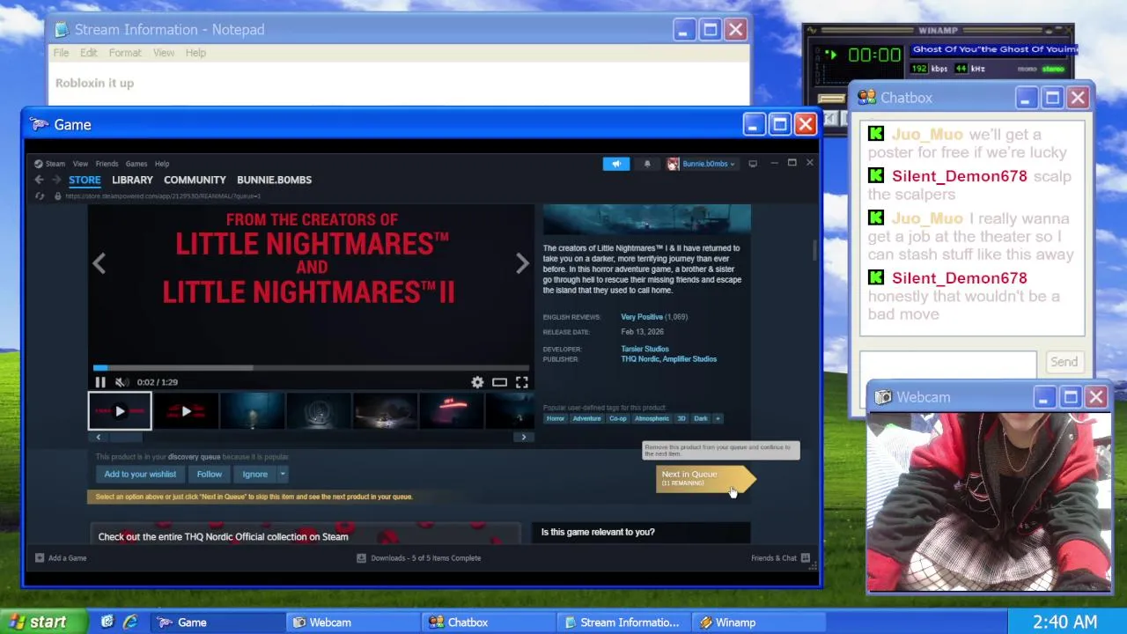This screenshot has width=1127, height=634.
Task: Pause the game trailer video
Action: (x=100, y=382)
